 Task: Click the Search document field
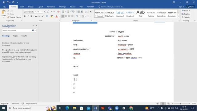[x=17, y=31]
